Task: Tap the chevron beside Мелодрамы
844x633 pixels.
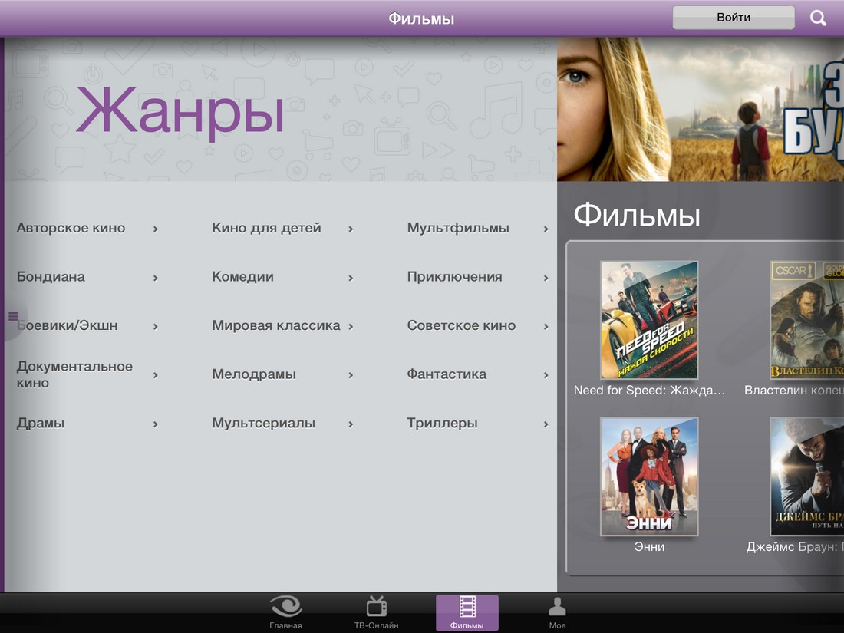Action: (351, 375)
